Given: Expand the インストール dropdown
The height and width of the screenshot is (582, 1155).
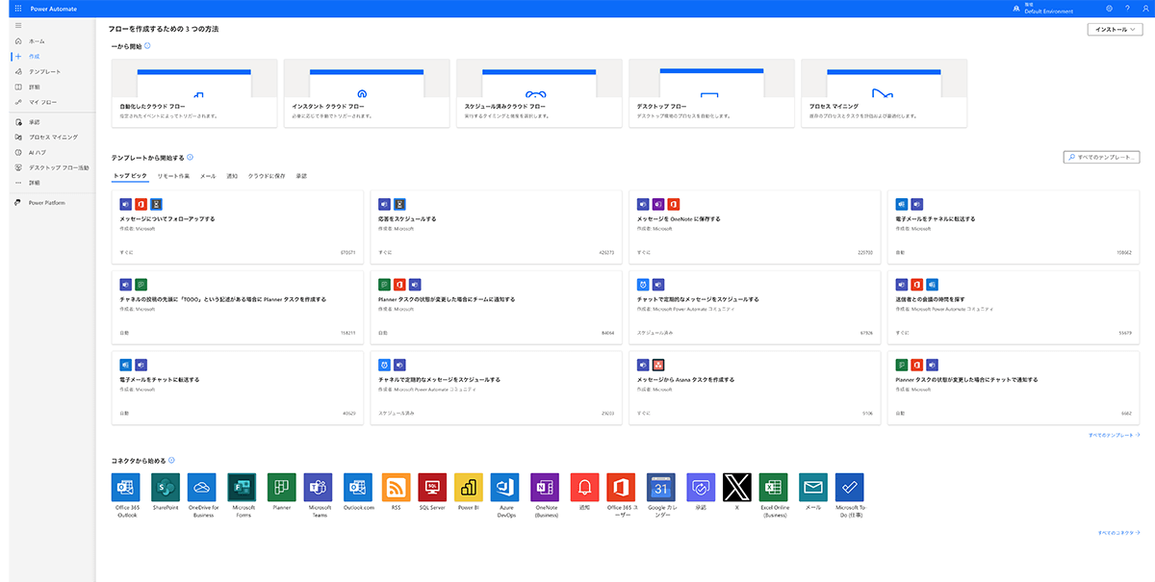Looking at the screenshot, I should [x=1114, y=30].
